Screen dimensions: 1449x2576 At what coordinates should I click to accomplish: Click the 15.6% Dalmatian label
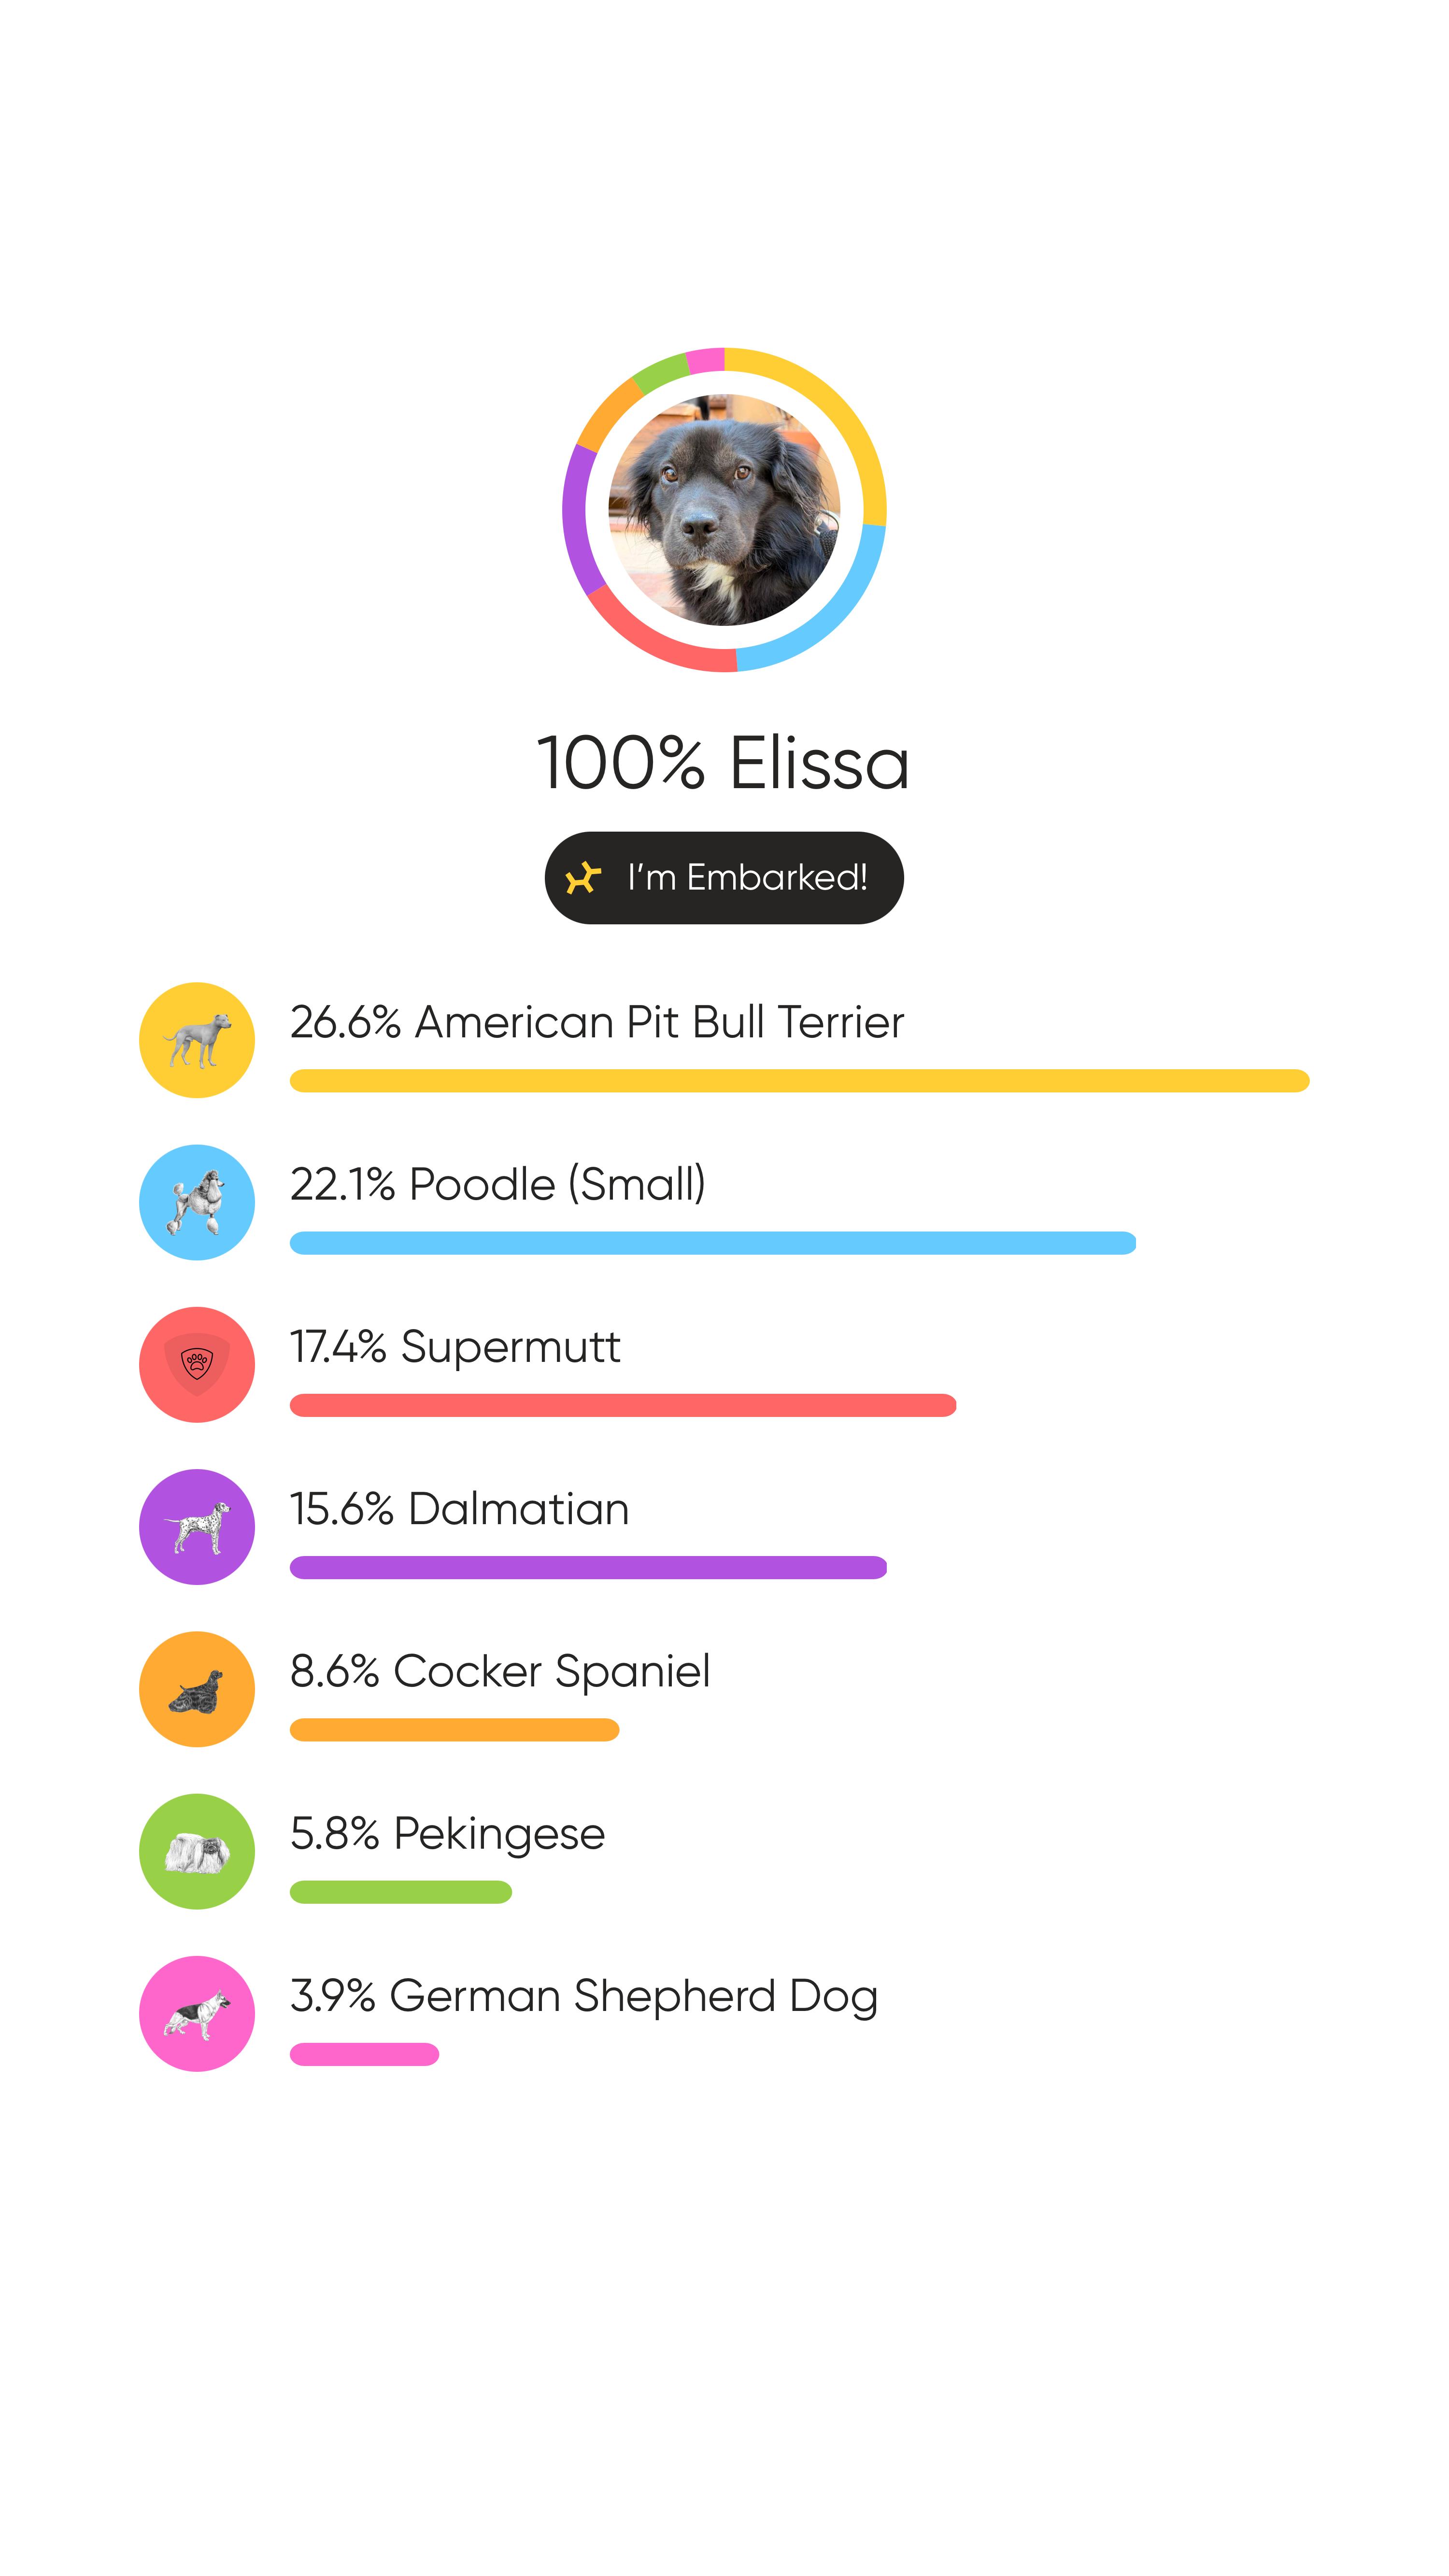[x=460, y=1508]
